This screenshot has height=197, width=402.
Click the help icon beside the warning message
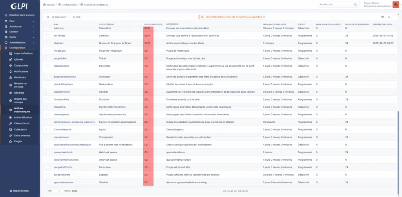coord(264,17)
